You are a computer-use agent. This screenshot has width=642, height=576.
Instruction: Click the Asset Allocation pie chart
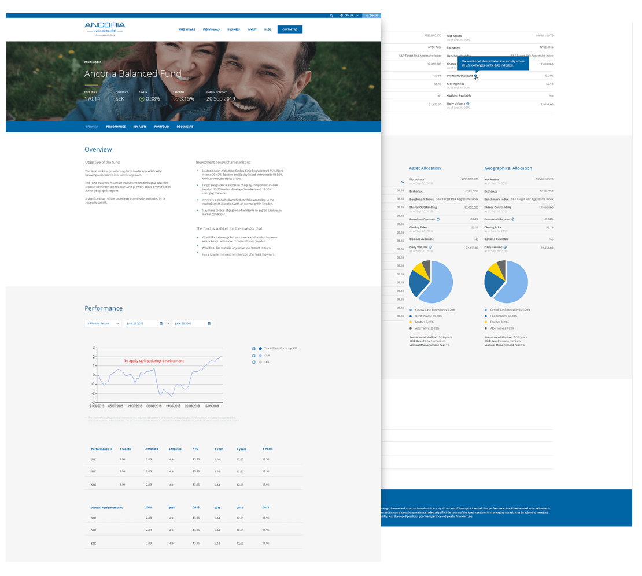point(431,282)
